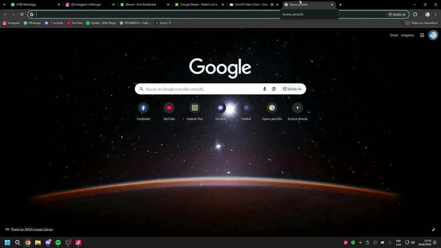
Task: Open the Google account avatar on the page
Action: (x=433, y=35)
